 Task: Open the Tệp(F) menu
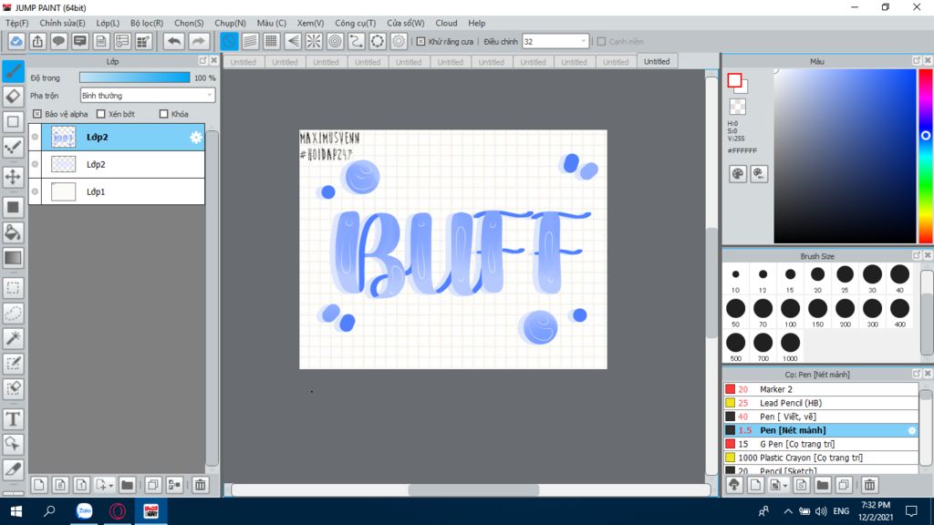(x=17, y=23)
